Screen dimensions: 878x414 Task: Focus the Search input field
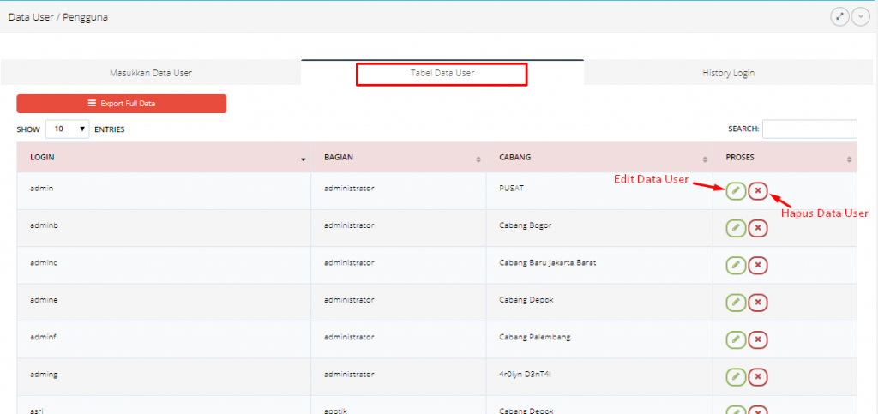[x=809, y=129]
